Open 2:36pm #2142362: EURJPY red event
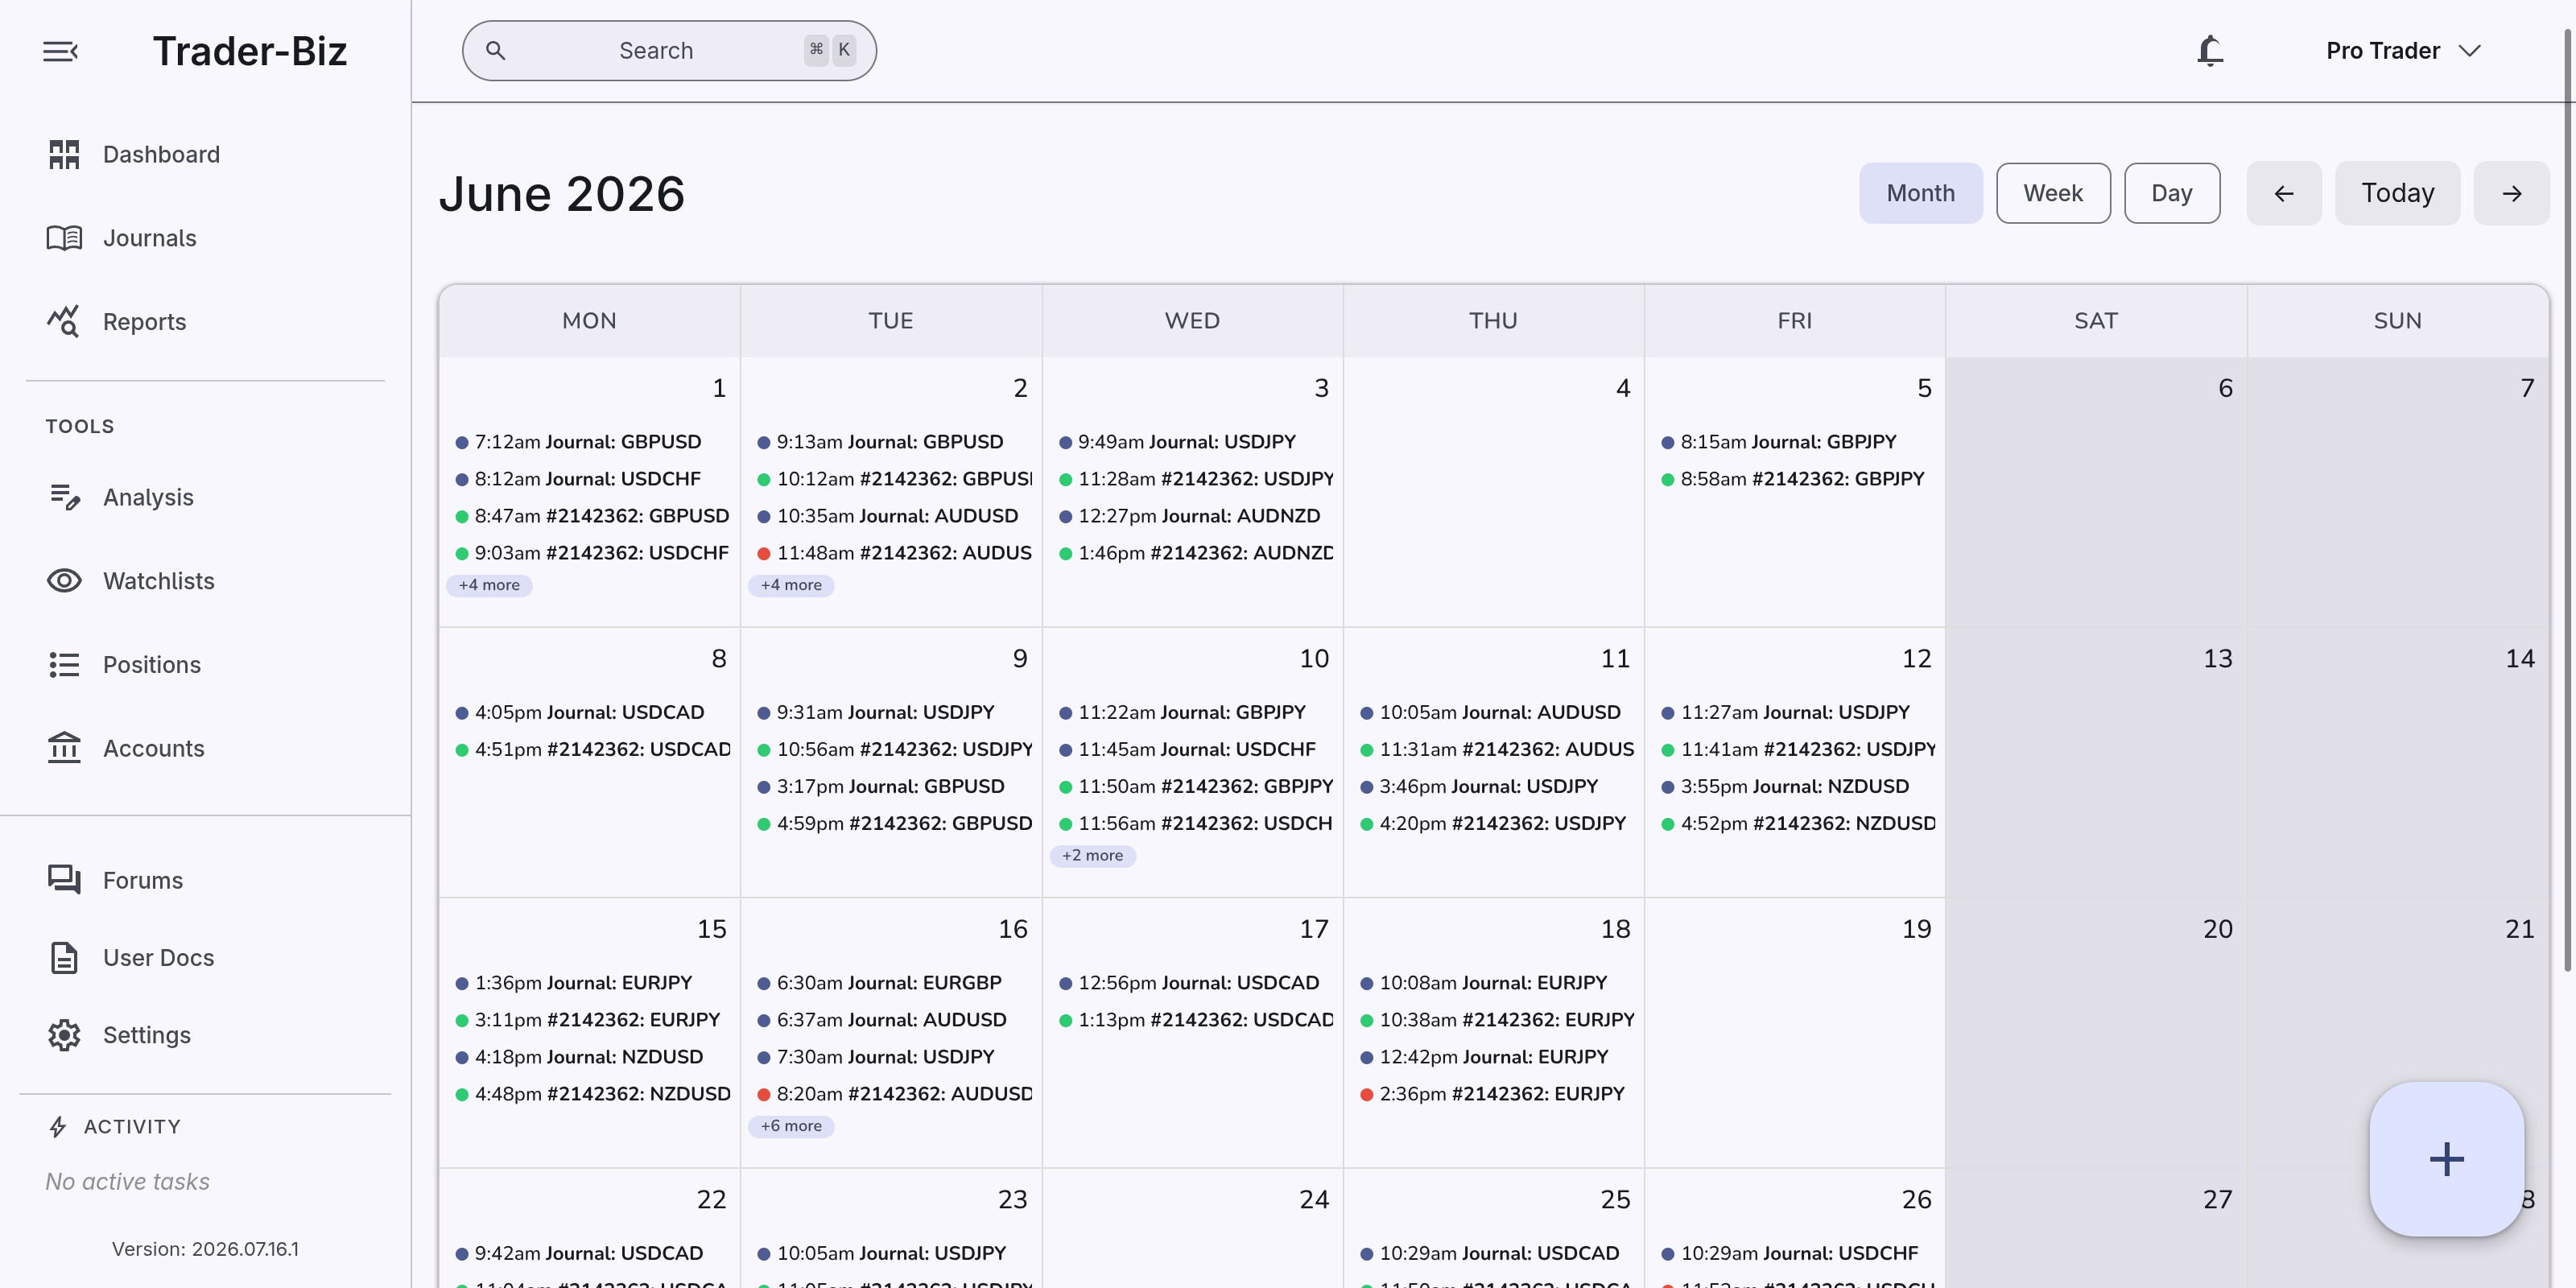This screenshot has height=1288, width=2576. [1494, 1094]
